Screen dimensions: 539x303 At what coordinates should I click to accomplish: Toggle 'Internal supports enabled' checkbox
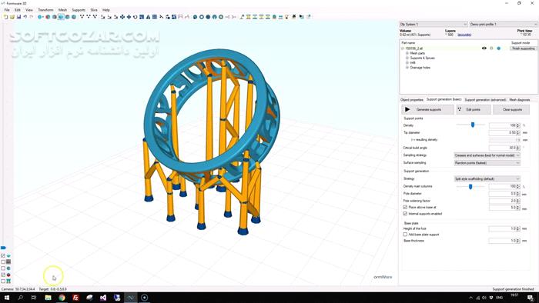point(405,214)
